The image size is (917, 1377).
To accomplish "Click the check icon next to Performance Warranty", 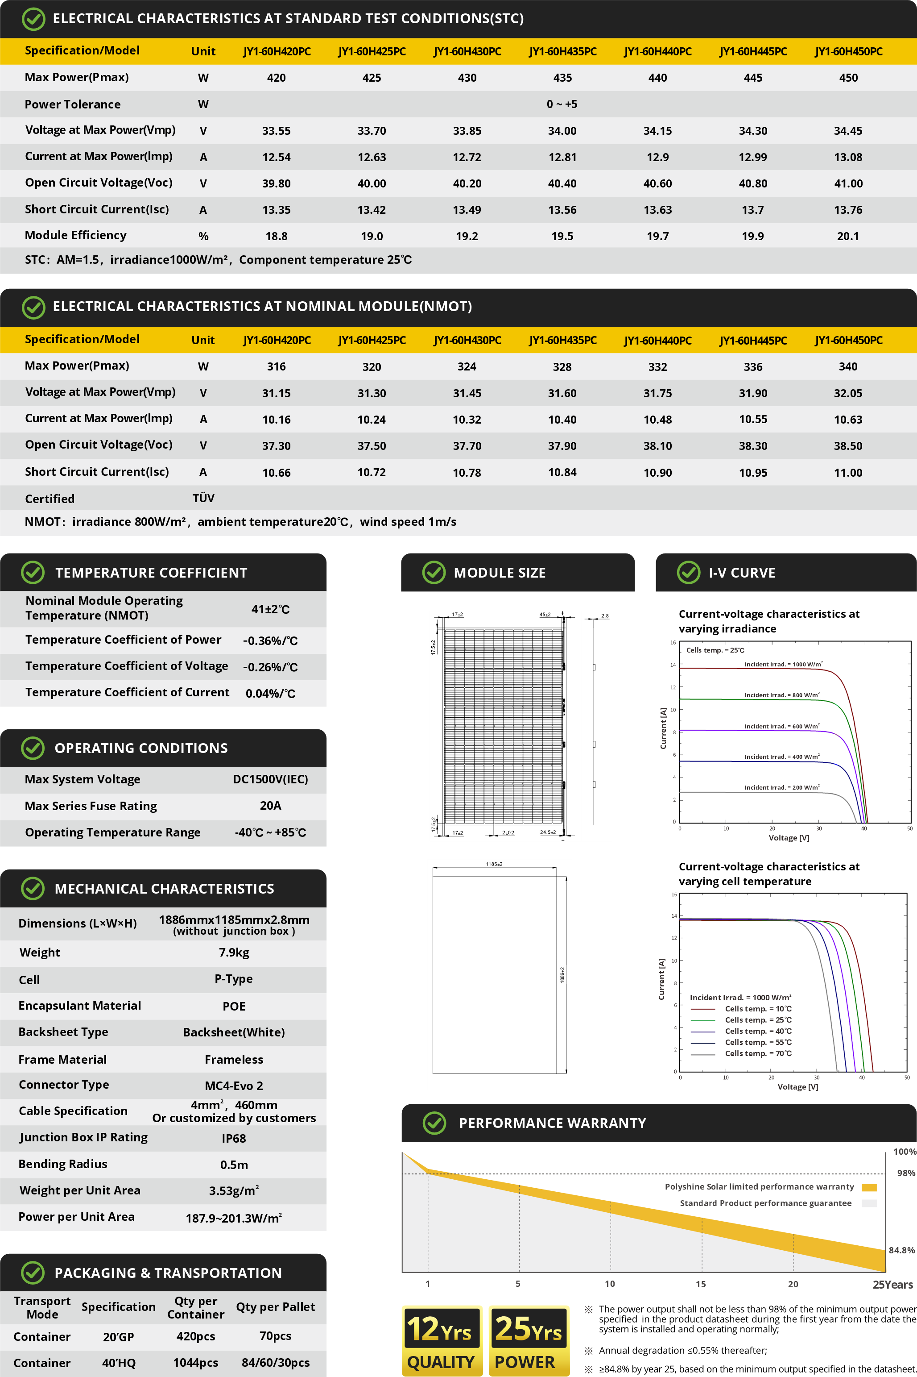I will 434,1123.
